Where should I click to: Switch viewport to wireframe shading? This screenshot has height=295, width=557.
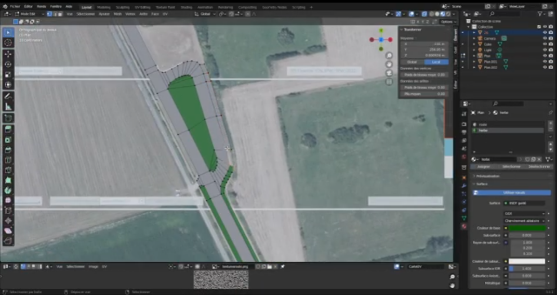point(432,14)
